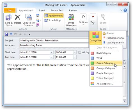Click the body scrollbar up arrow
This screenshot has height=110, width=133.
pos(124,67)
